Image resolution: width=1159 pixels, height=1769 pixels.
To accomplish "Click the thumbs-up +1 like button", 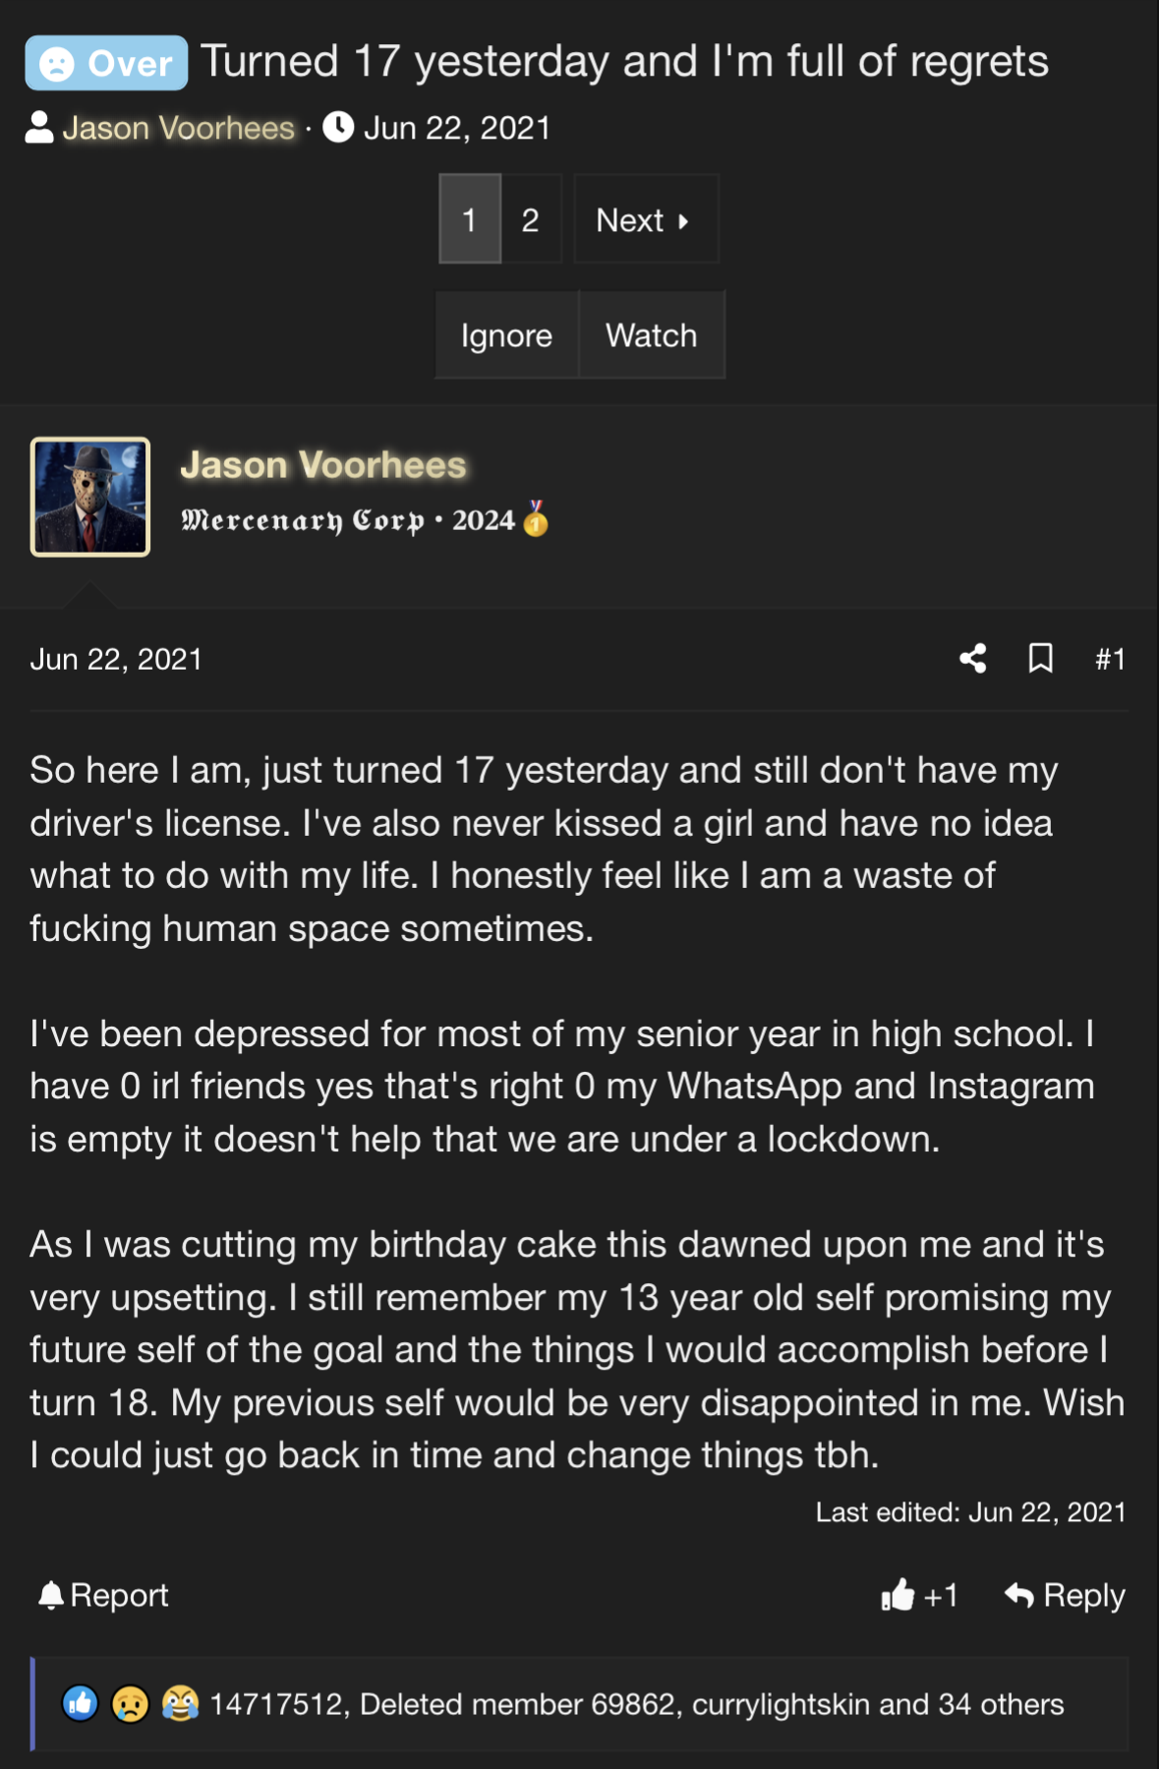I will (919, 1595).
